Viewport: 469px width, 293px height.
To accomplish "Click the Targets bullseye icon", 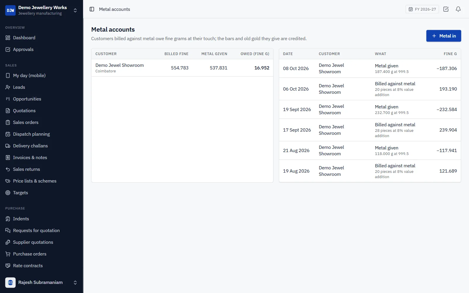I will 8,193.
